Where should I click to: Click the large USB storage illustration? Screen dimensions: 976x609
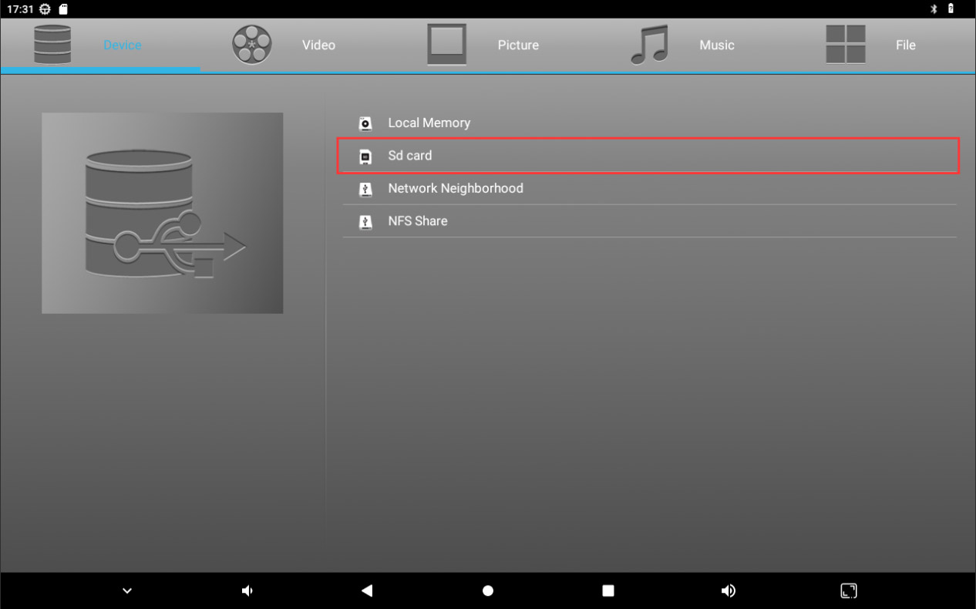coord(162,213)
